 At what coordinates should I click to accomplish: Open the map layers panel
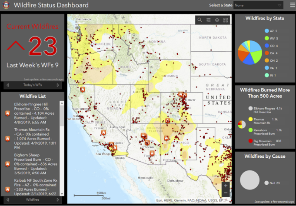[x=217, y=20]
